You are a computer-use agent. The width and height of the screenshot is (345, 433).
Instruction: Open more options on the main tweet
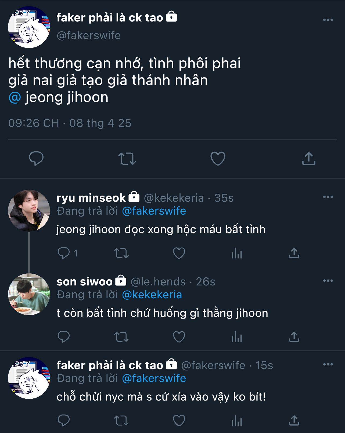coord(328,20)
